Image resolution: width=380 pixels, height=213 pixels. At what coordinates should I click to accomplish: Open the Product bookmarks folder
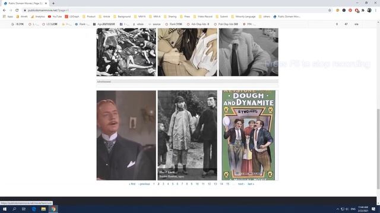click(89, 17)
